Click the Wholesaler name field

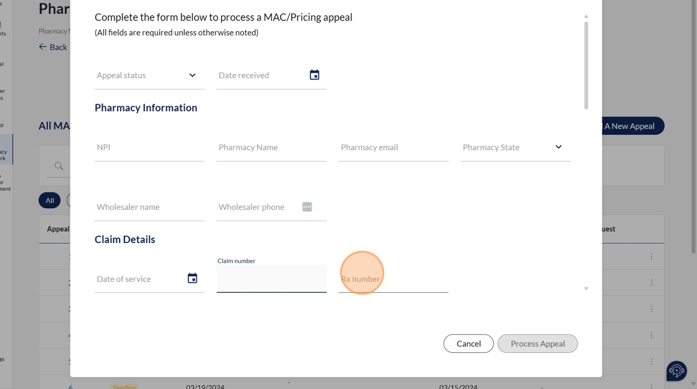click(x=149, y=208)
